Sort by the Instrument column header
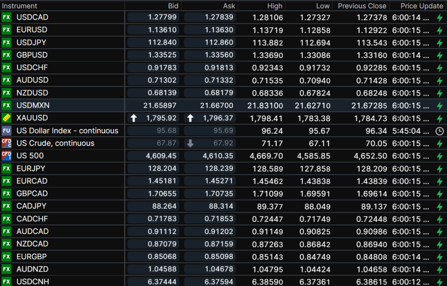This screenshot has width=447, height=286. [20, 6]
